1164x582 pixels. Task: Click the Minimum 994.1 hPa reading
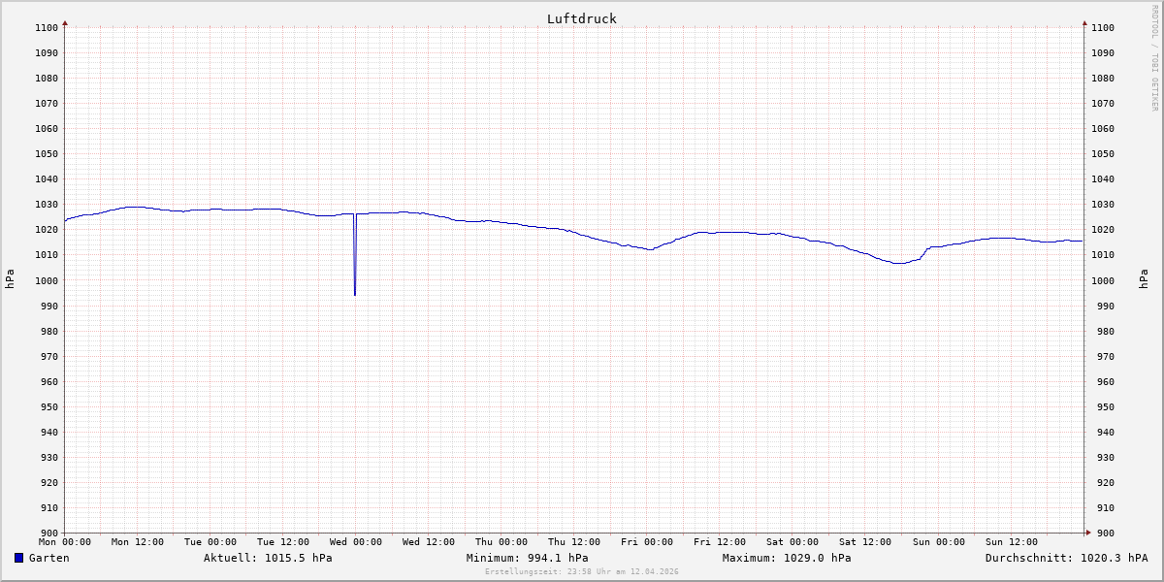point(527,558)
